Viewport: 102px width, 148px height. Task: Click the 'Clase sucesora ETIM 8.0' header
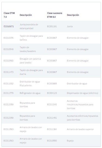point(55,15)
